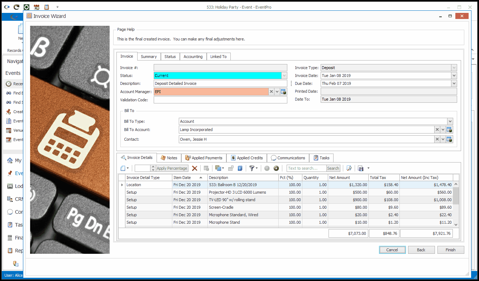Open the filter funnel icon

252,168
